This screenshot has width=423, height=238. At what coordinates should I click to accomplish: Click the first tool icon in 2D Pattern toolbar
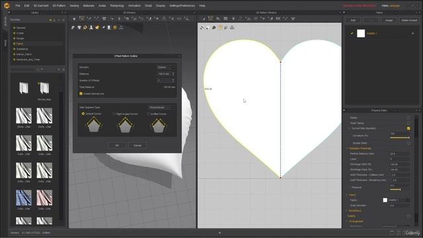coord(204,19)
